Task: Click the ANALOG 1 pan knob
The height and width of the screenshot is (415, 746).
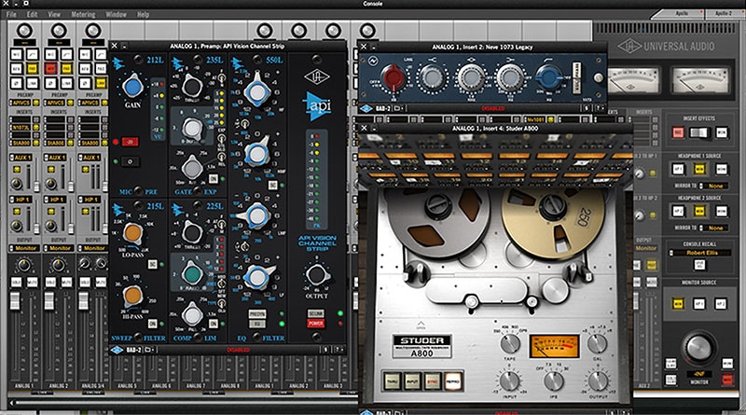Action: (24, 265)
